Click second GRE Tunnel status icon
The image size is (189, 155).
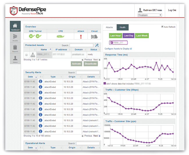click(x=39, y=36)
